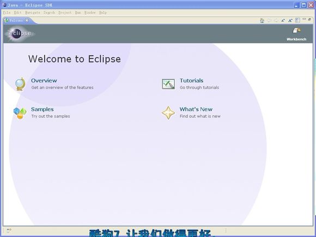Click the Samples shapes icon
Viewport: 316px width, 237px height.
point(20,113)
